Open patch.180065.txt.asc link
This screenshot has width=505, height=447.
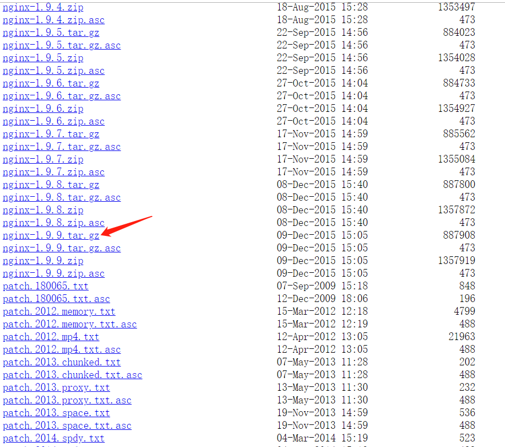coord(56,299)
